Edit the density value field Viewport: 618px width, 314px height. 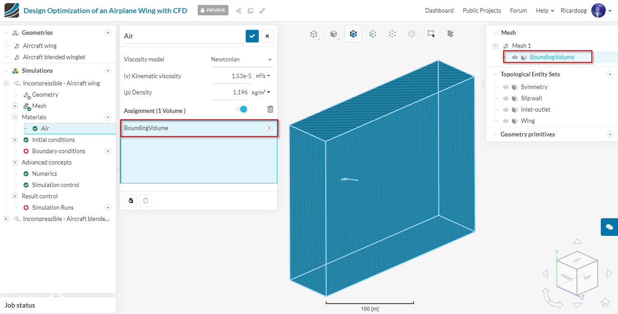[229, 92]
